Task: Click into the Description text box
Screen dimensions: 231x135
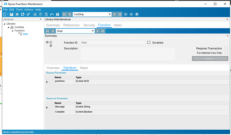Action: click(x=128, y=54)
